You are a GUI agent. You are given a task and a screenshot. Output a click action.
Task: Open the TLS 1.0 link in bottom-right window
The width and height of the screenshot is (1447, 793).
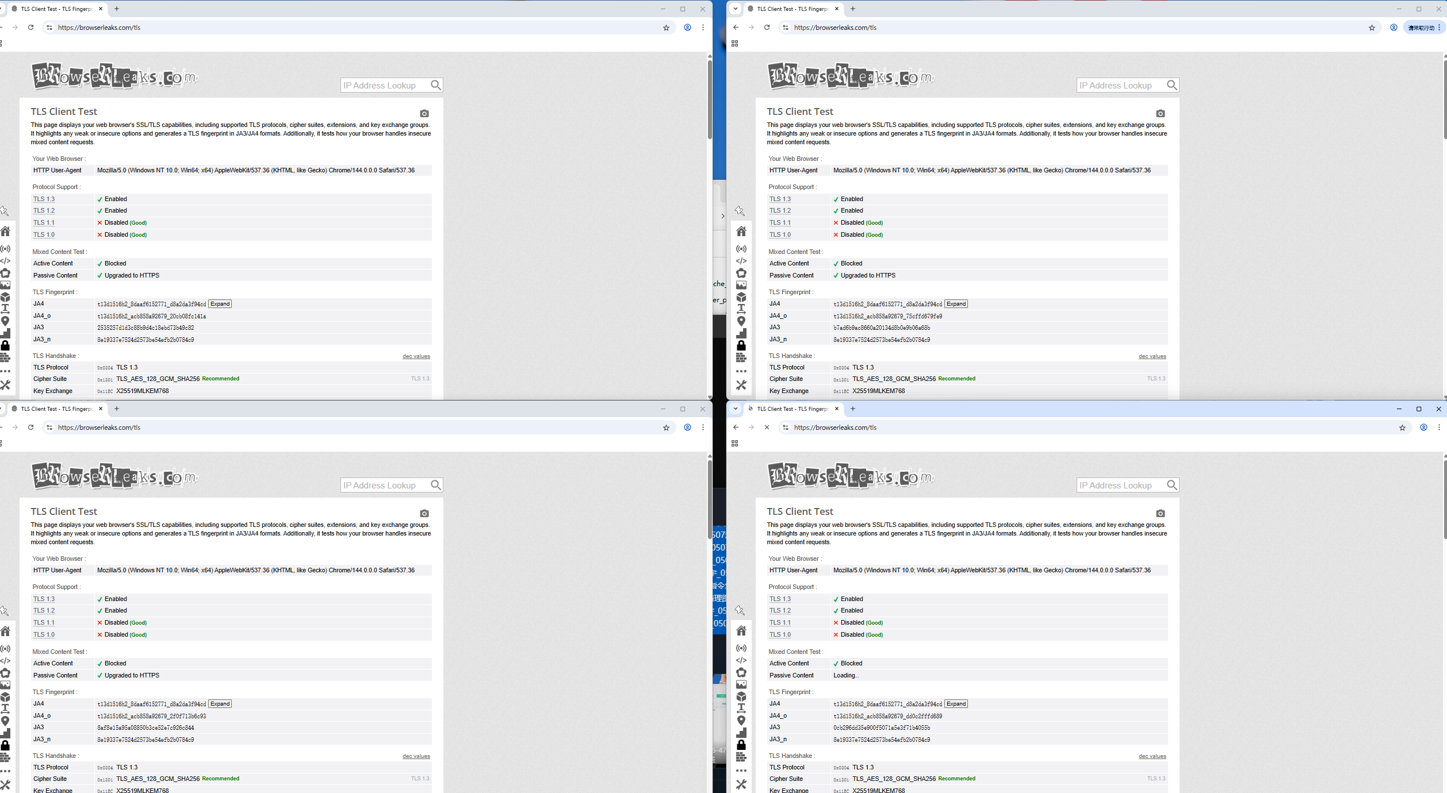point(780,635)
